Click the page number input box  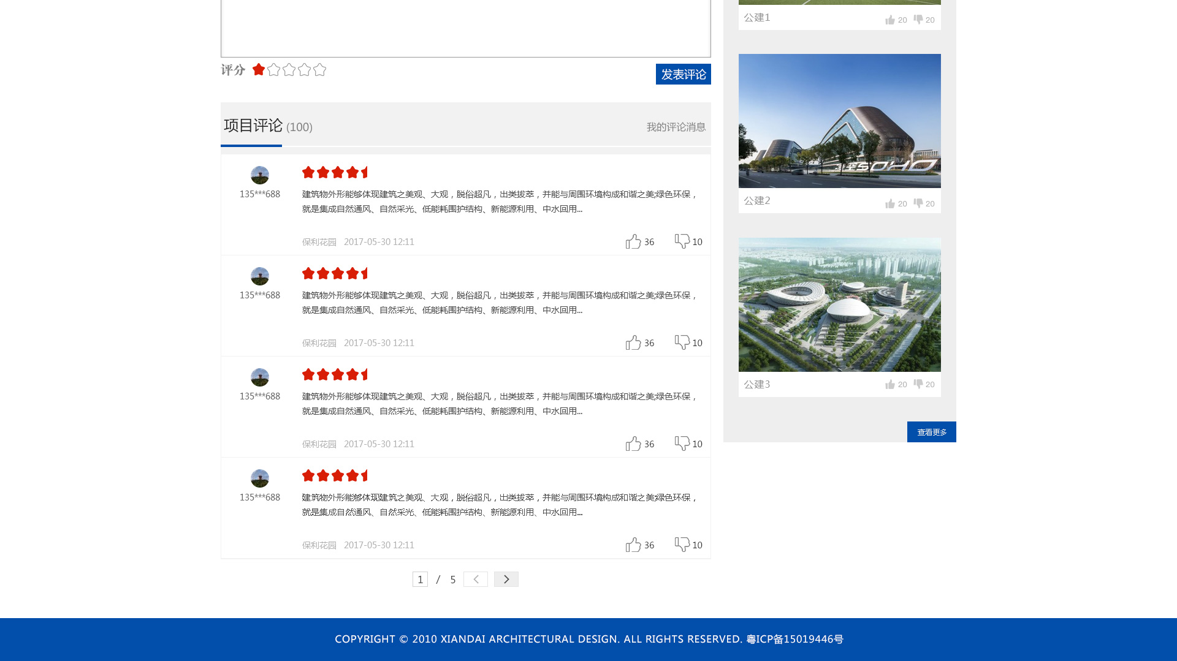(x=420, y=579)
